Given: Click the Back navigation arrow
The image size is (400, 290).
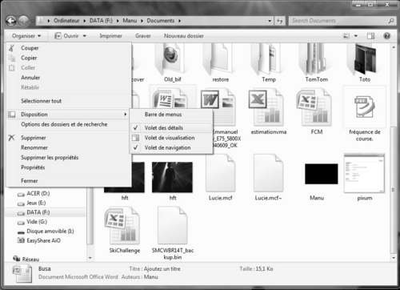Looking at the screenshot, I should (11, 21).
